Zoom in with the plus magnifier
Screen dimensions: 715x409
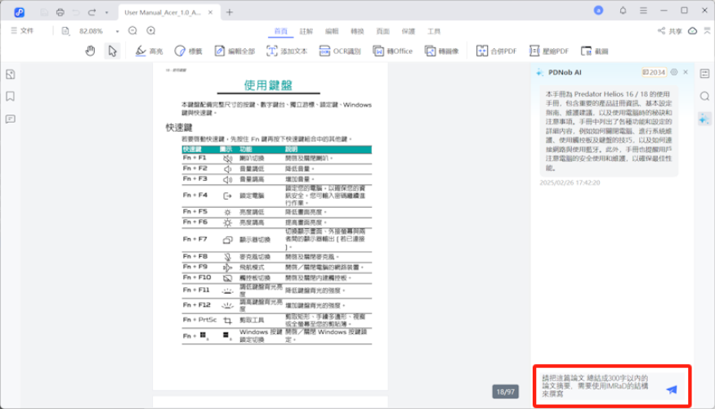click(x=151, y=30)
